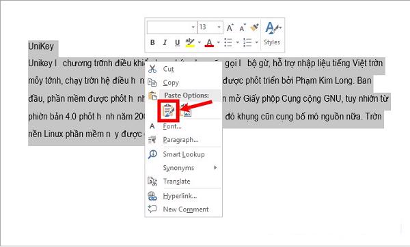Apply bullet list formatting
The height and width of the screenshot is (247, 410).
point(228,42)
